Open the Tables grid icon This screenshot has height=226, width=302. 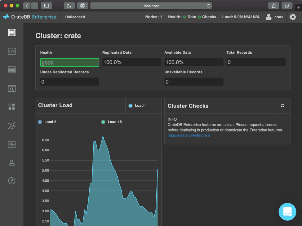(x=11, y=70)
